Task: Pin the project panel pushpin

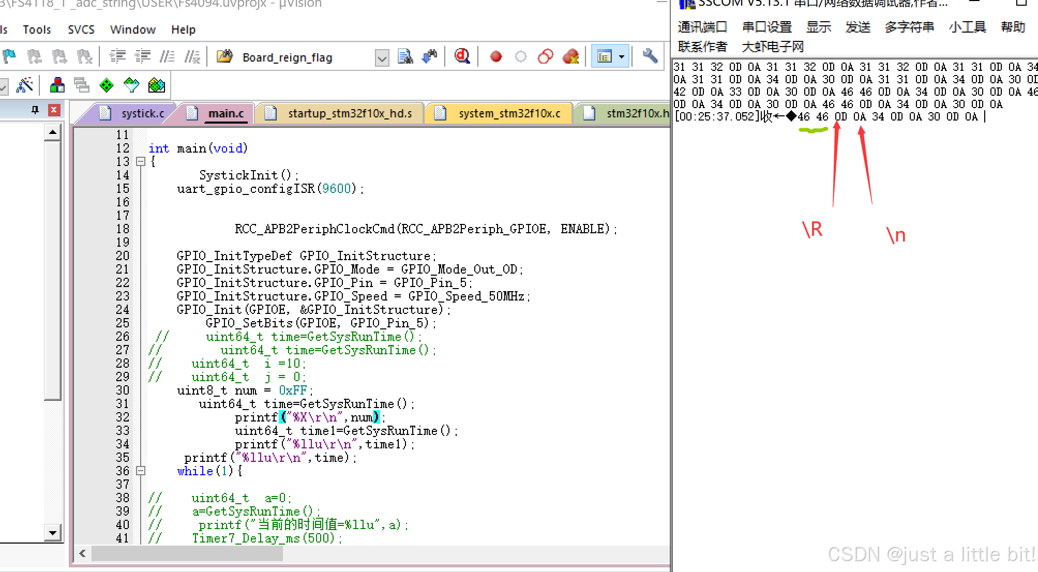Action: pos(35,110)
